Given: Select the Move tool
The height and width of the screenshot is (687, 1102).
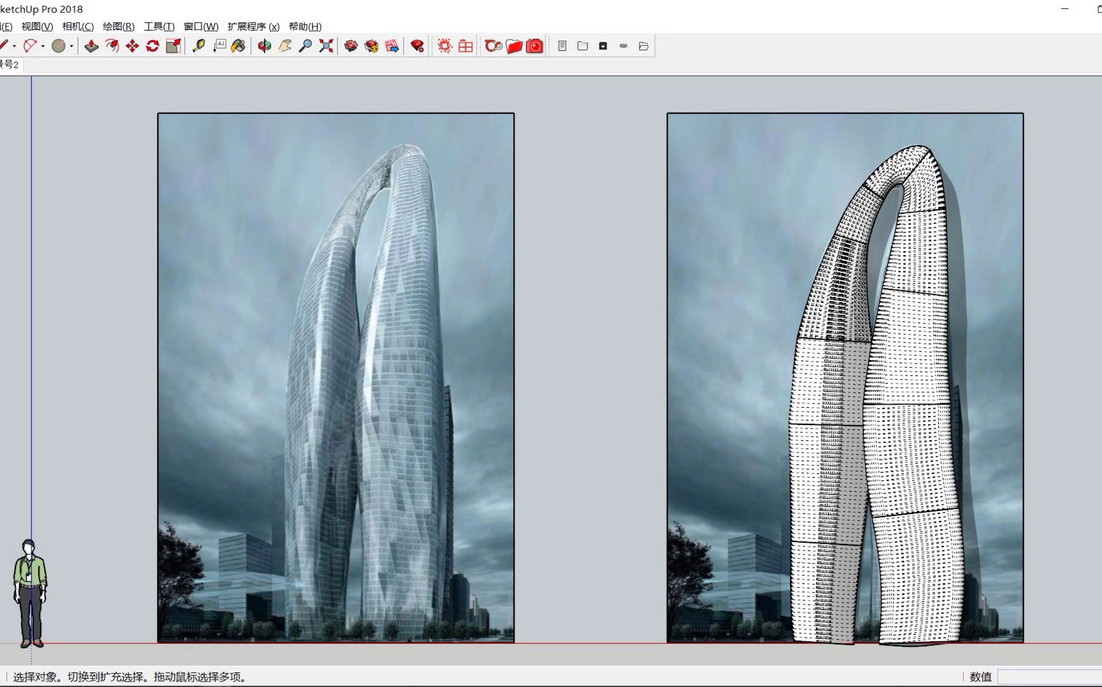Looking at the screenshot, I should pyautogui.click(x=132, y=45).
